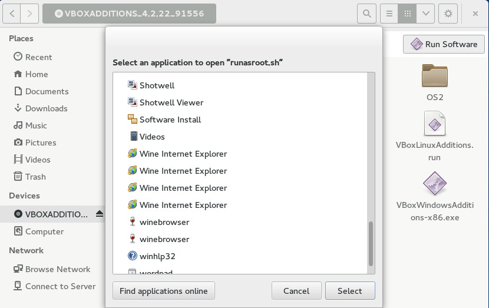Open Browse Network in sidebar
This screenshot has width=489, height=308.
tap(52, 269)
